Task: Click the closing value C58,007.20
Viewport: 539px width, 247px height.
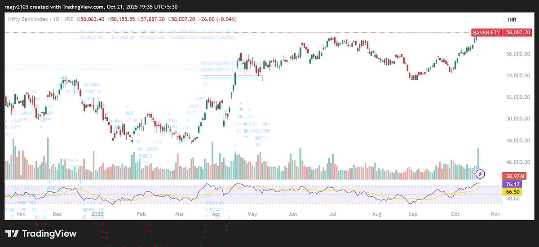Action: pyautogui.click(x=181, y=19)
